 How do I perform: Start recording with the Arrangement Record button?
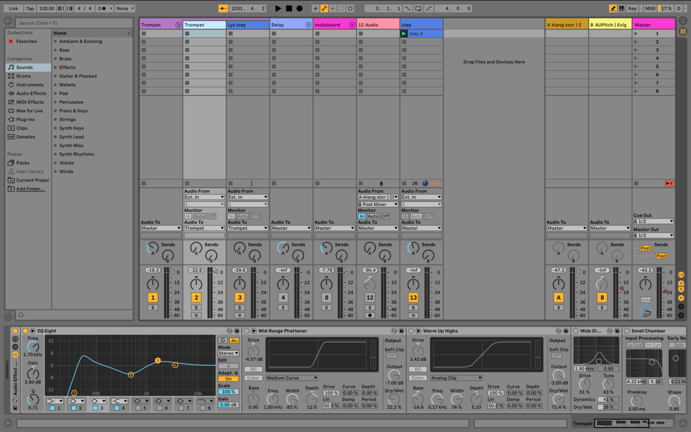[299, 9]
